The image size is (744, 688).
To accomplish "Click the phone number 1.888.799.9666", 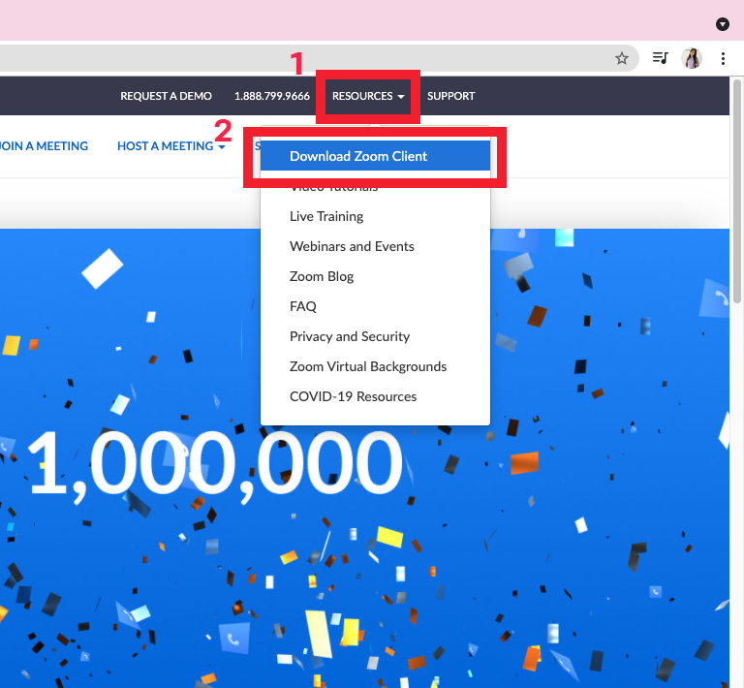I will click(x=272, y=96).
